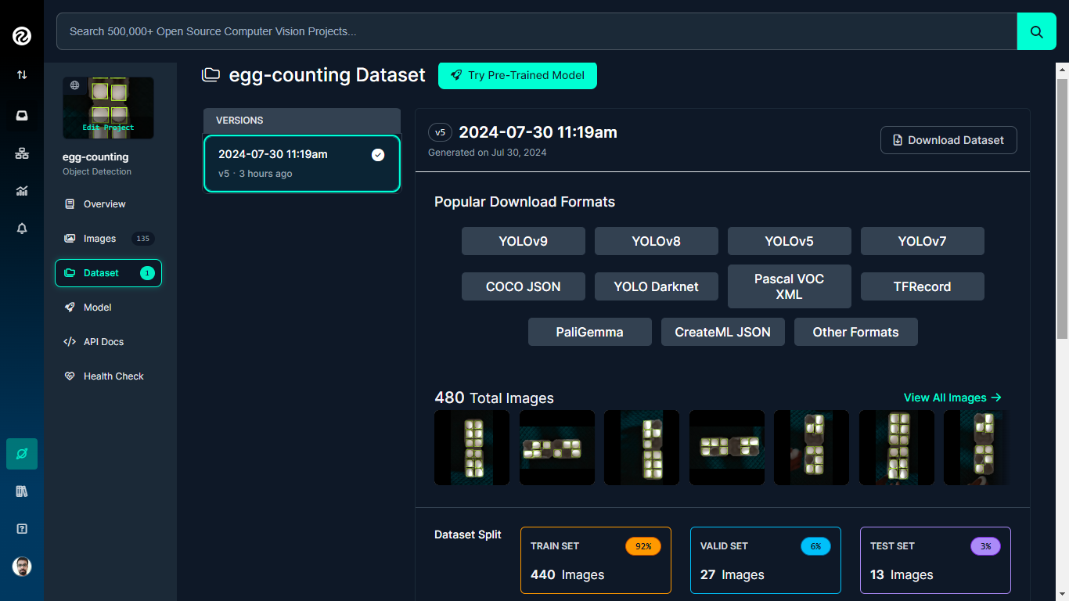Select Dataset in the project sidebar
This screenshot has width=1069, height=601.
coord(108,273)
